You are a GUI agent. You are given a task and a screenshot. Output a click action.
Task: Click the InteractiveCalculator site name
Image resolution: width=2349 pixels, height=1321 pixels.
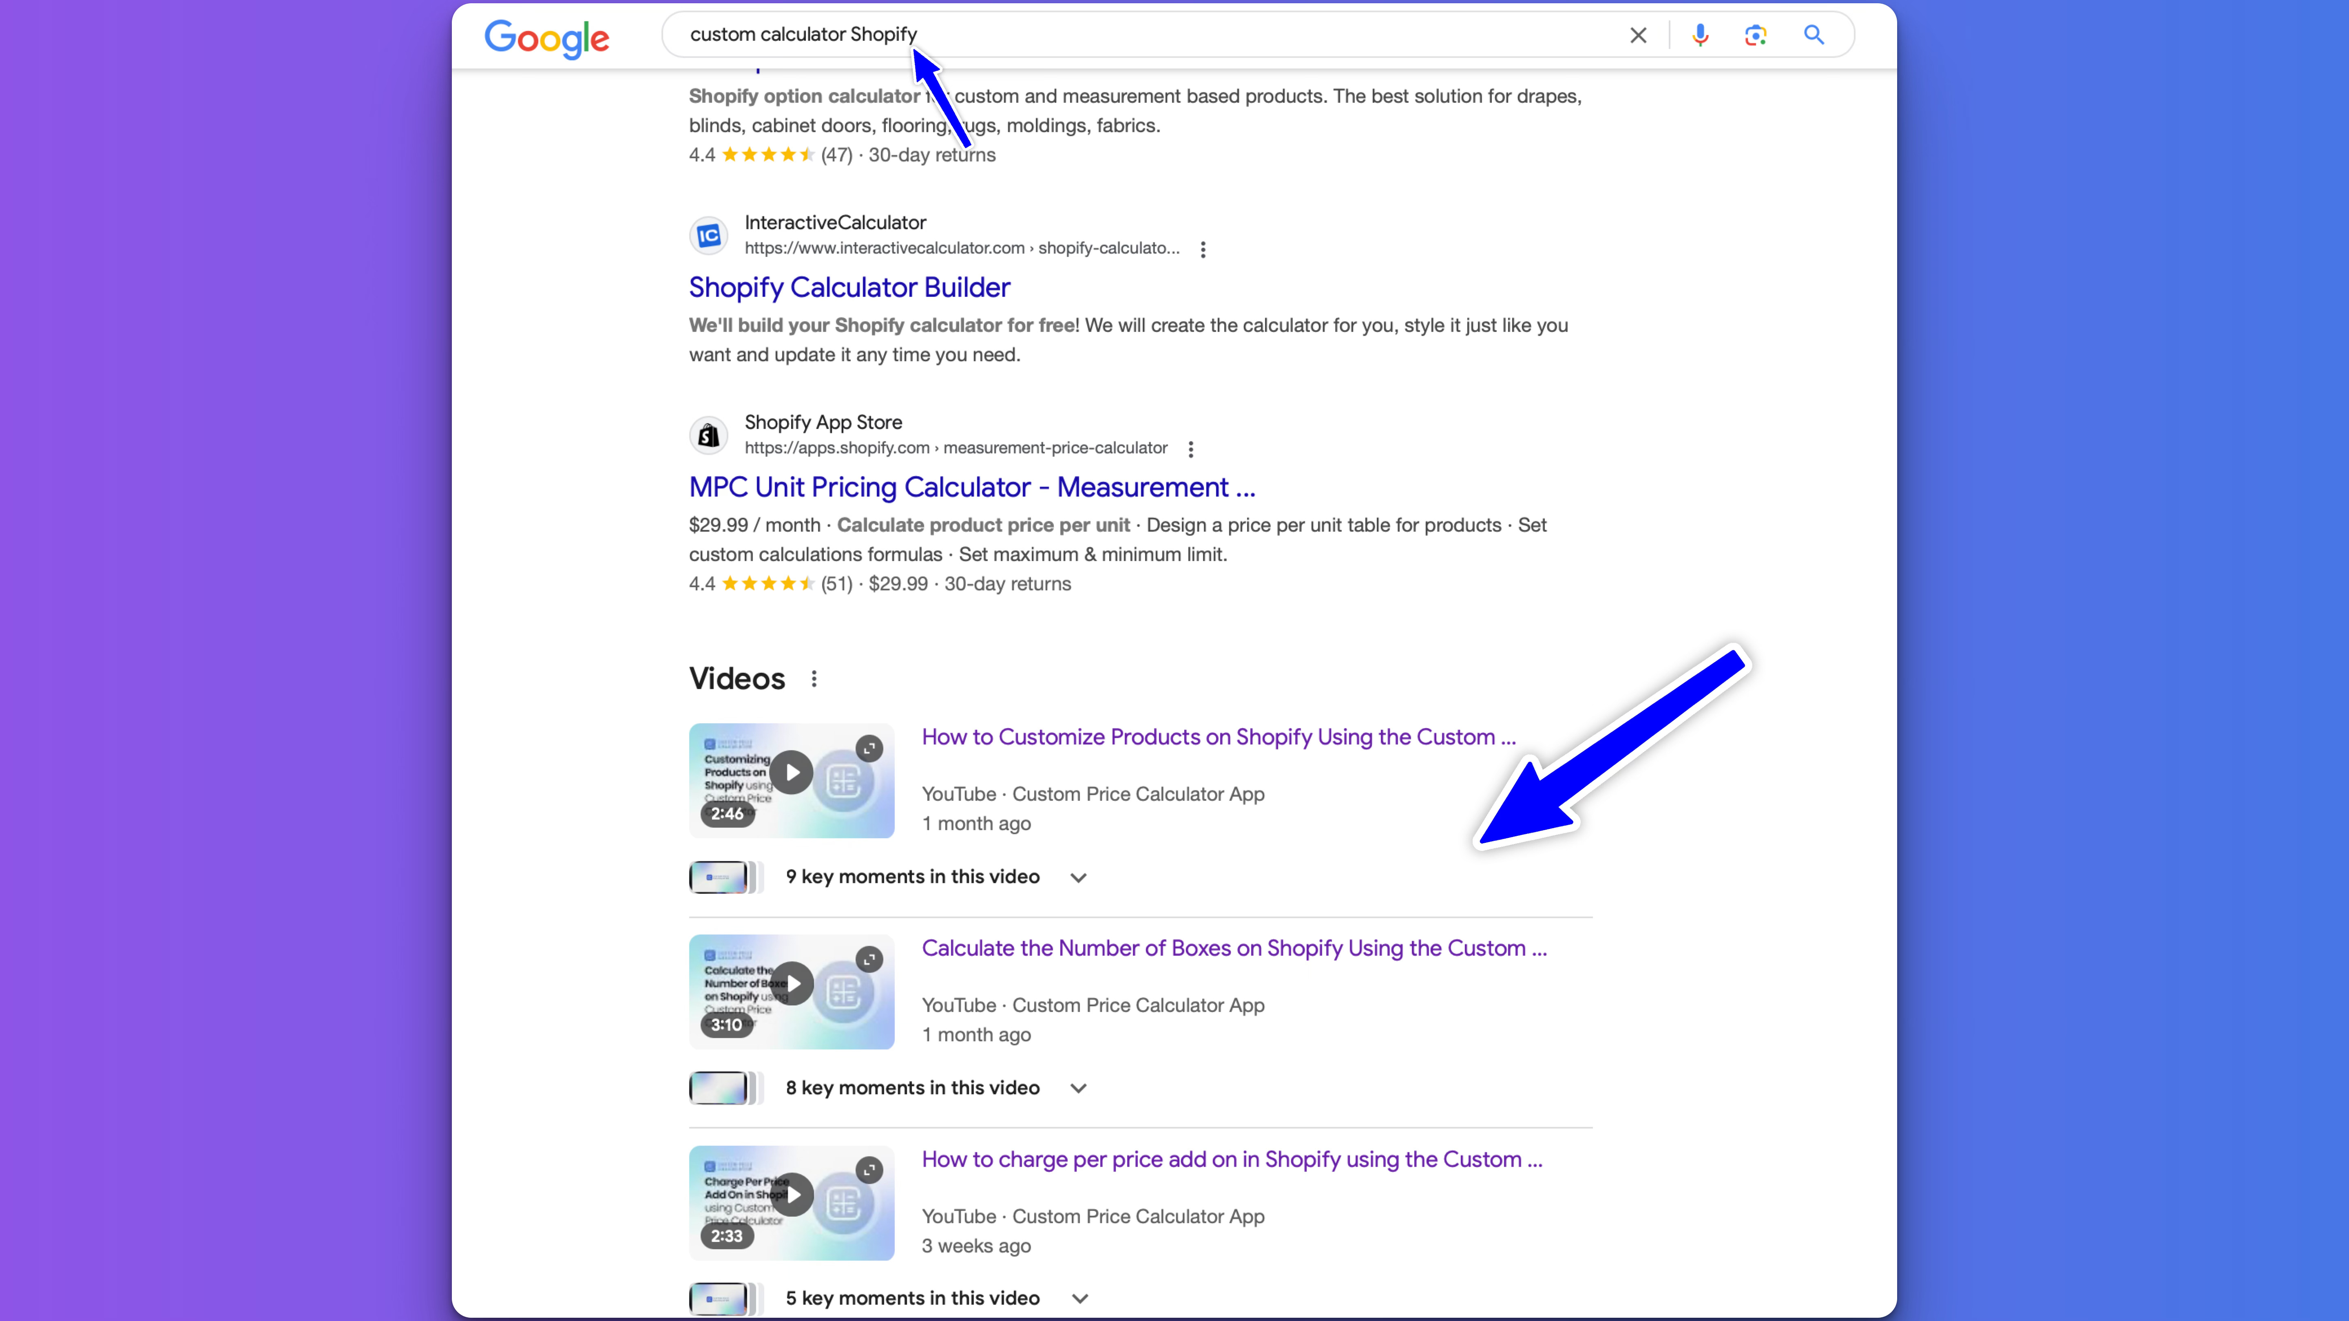click(835, 223)
